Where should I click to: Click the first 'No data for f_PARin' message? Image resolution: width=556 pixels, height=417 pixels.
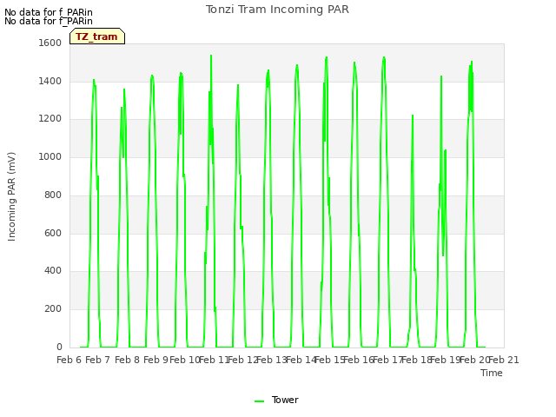tap(49, 12)
